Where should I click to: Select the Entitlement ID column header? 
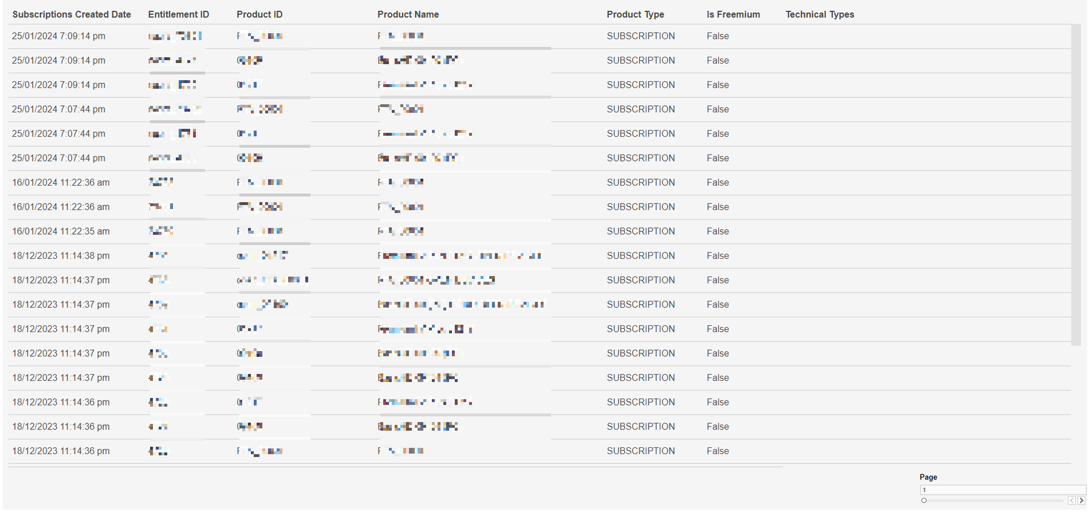pyautogui.click(x=179, y=14)
